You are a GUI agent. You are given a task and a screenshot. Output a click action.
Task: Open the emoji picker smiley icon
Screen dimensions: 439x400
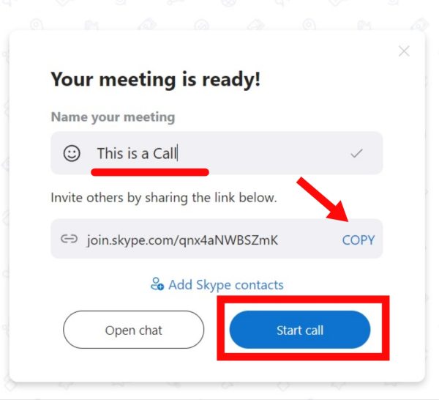pos(72,153)
